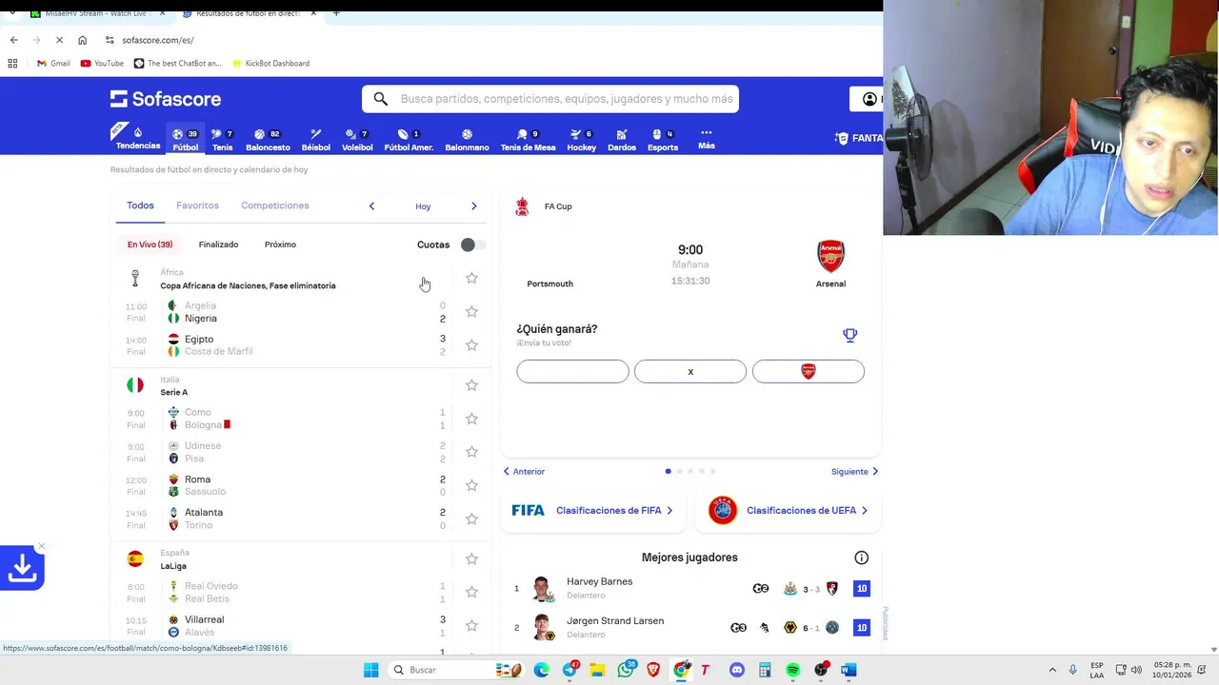Open the Serie A league link

(x=173, y=392)
